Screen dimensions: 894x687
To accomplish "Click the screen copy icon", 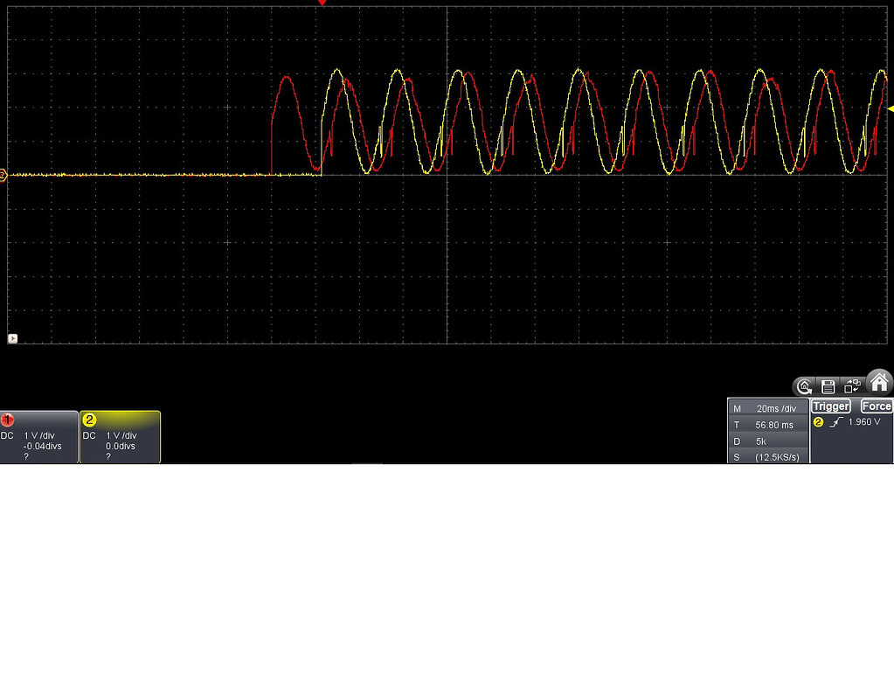I will coord(852,385).
